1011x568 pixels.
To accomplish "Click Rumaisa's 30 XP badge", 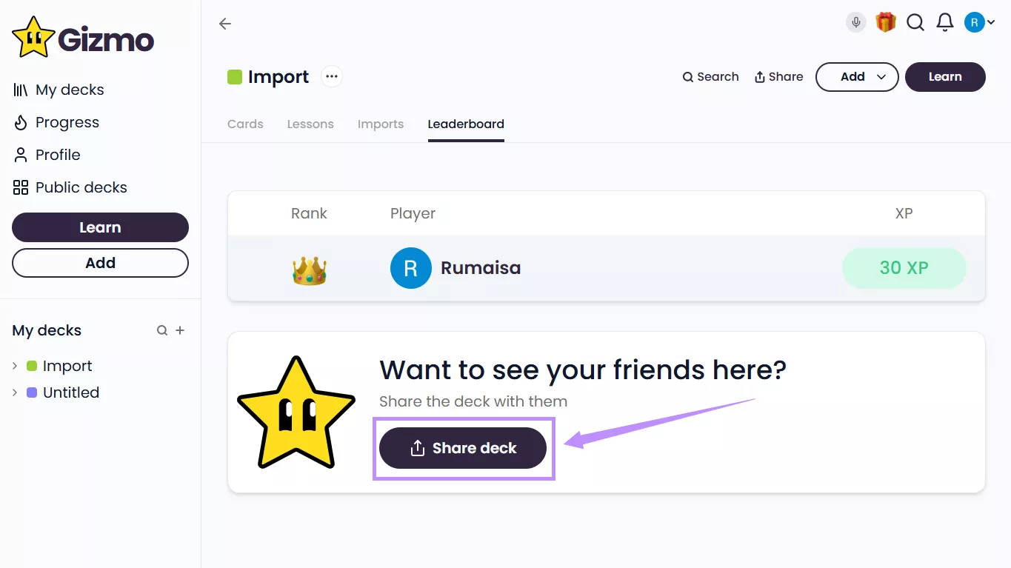I will click(x=904, y=268).
